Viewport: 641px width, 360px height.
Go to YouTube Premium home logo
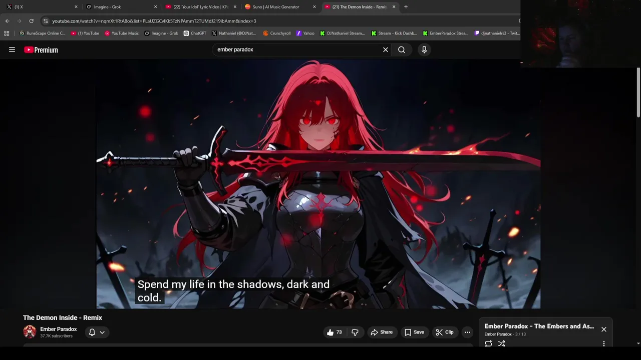tap(41, 49)
